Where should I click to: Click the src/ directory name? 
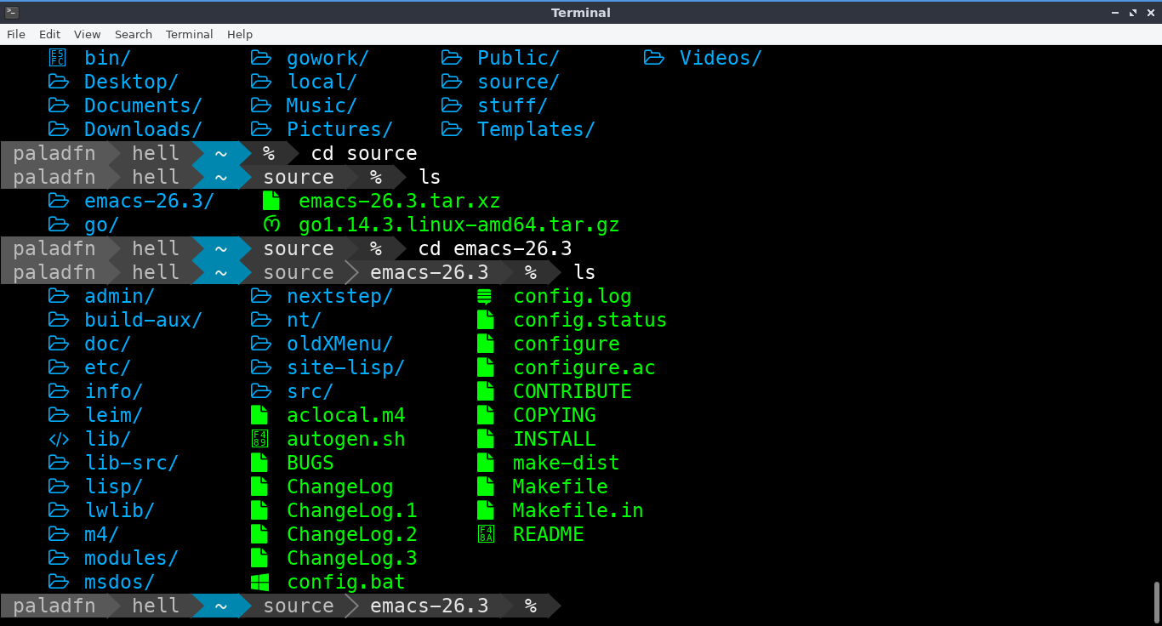click(310, 391)
